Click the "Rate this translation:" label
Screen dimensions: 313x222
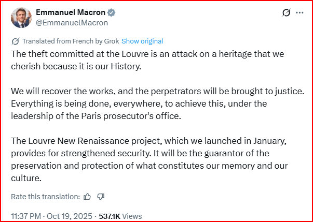(x=45, y=197)
